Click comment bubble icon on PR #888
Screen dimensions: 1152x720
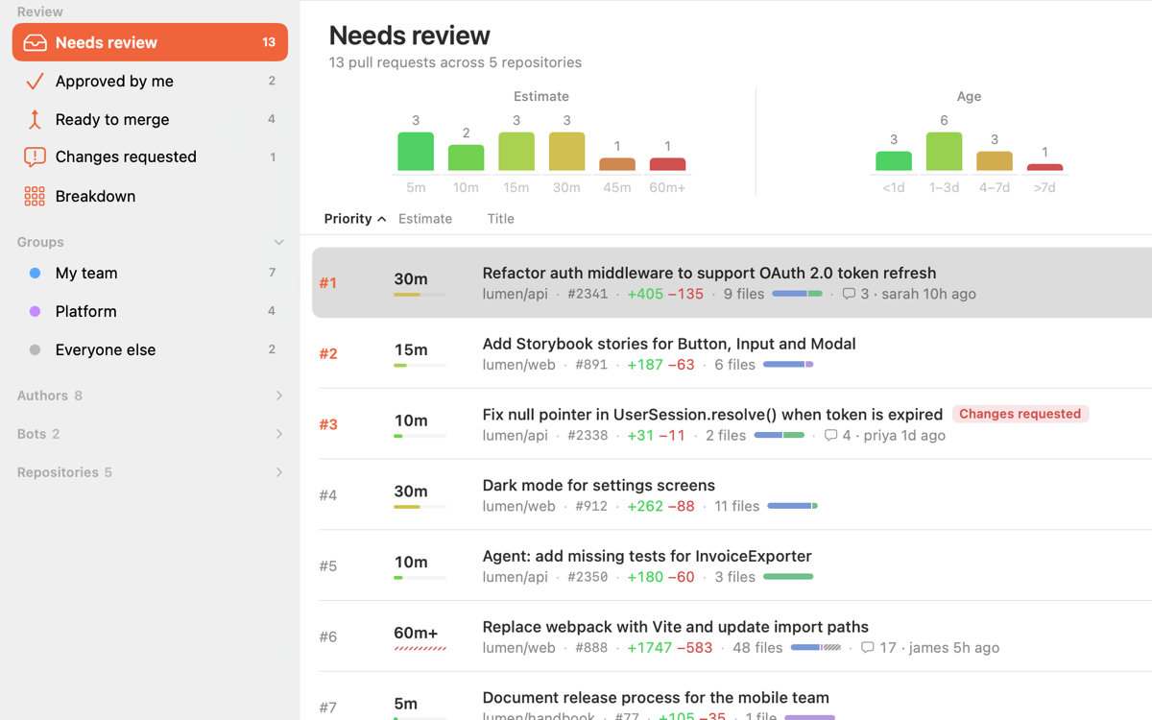(867, 647)
